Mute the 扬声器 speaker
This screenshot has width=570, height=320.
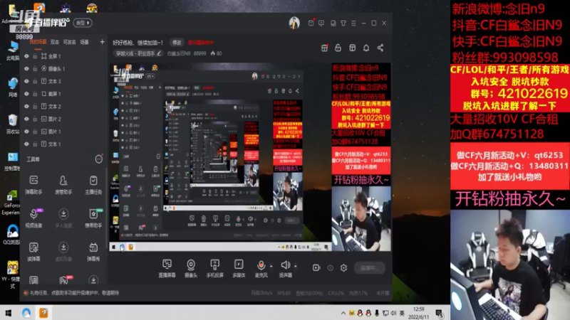point(286,269)
